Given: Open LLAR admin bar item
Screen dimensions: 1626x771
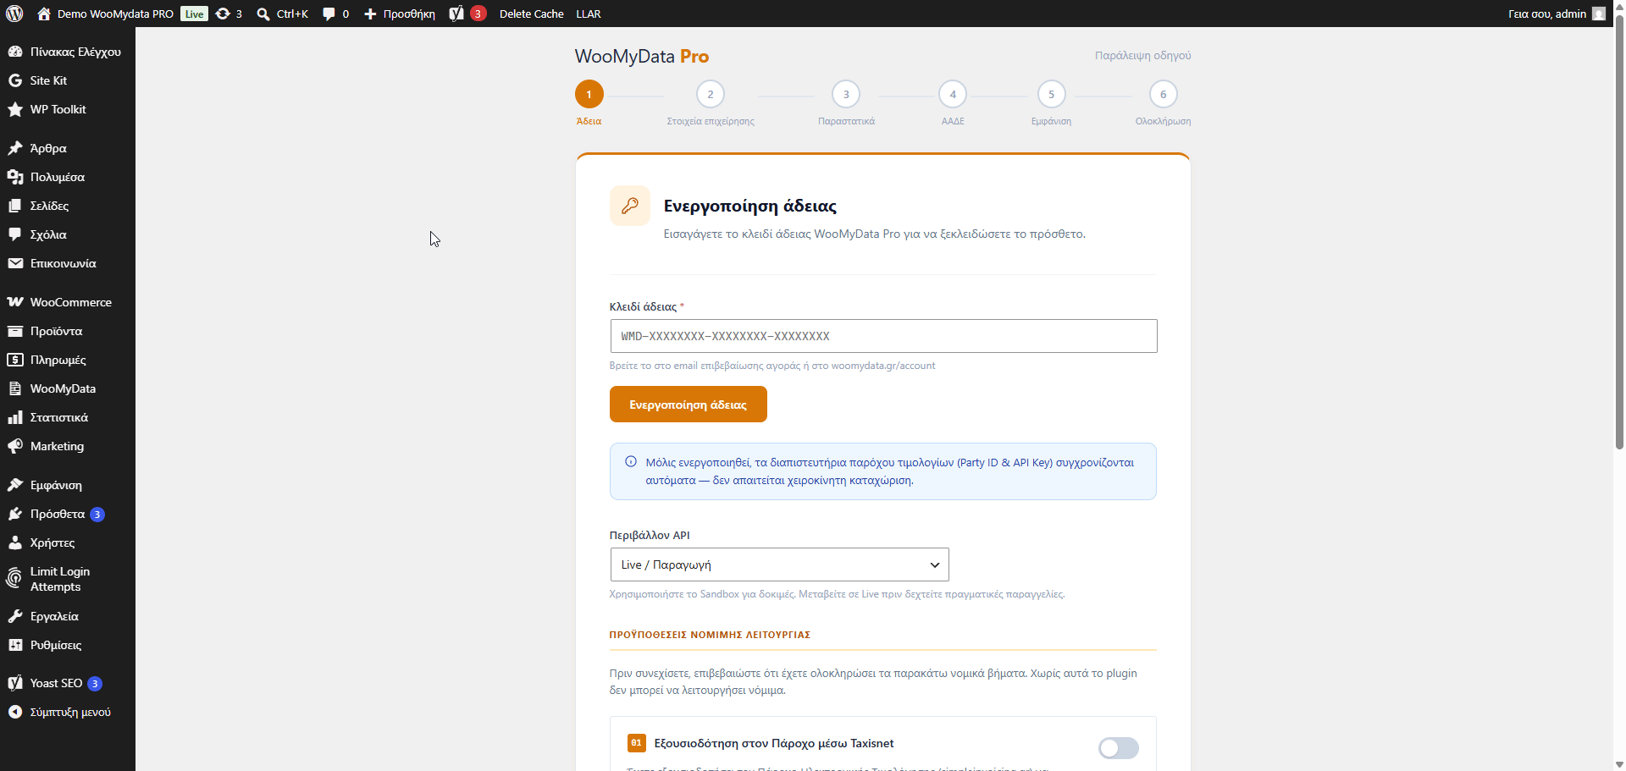Looking at the screenshot, I should [589, 14].
